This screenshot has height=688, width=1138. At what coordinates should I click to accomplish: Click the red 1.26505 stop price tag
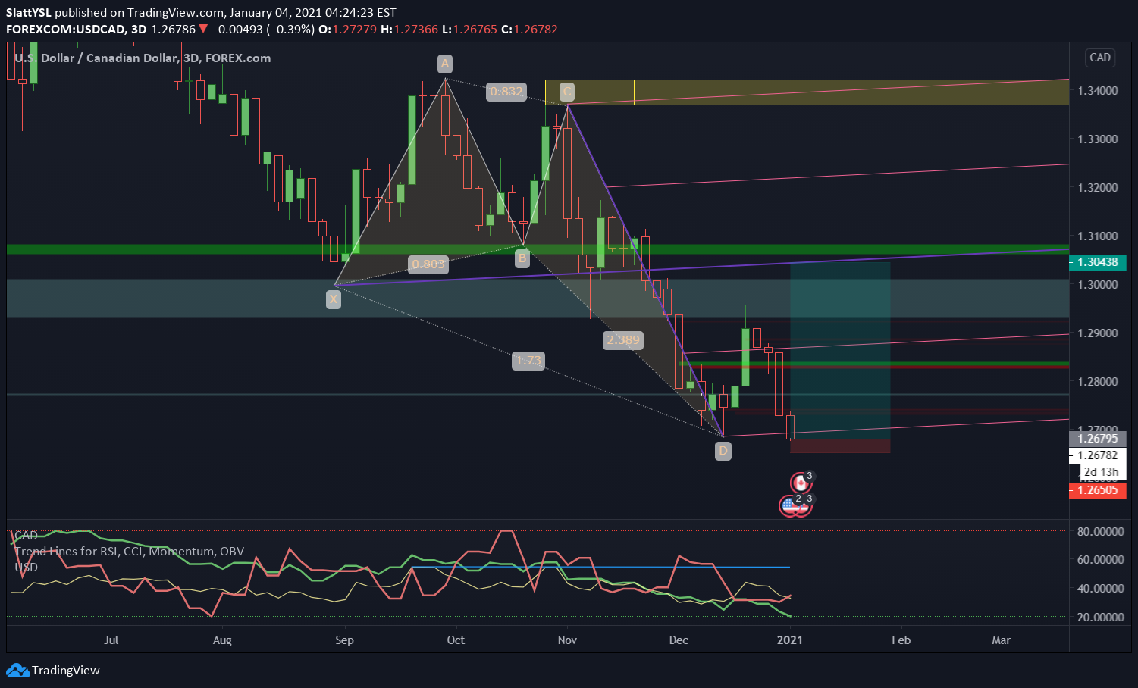(1098, 490)
